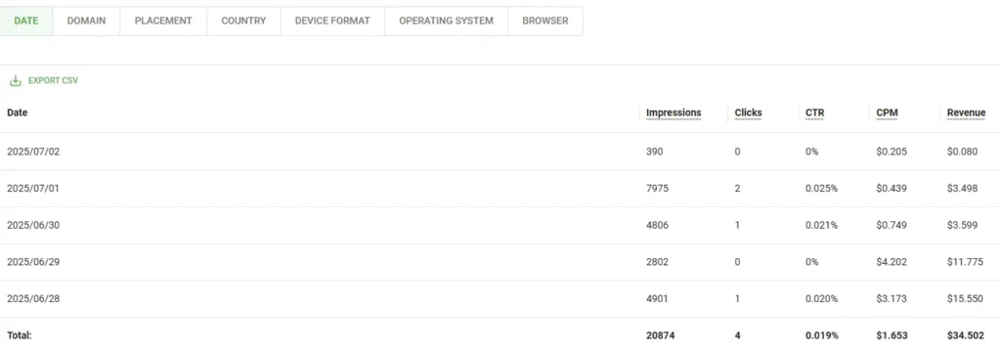The image size is (1001, 353).
Task: Open the DEVICE FORMAT tab
Action: pyautogui.click(x=332, y=22)
